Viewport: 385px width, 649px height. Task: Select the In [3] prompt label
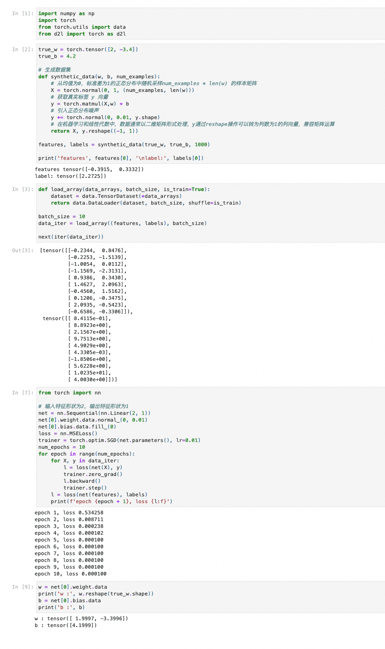23,189
